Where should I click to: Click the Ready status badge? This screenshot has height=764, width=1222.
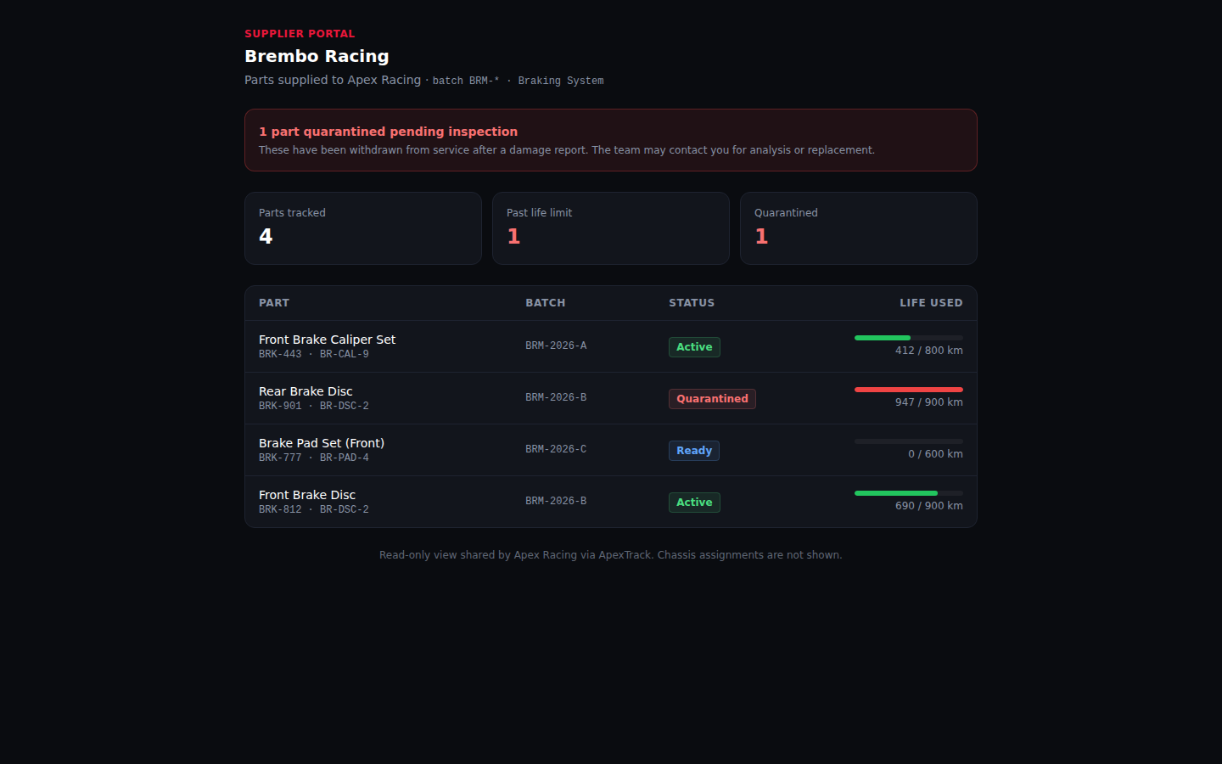tap(694, 451)
